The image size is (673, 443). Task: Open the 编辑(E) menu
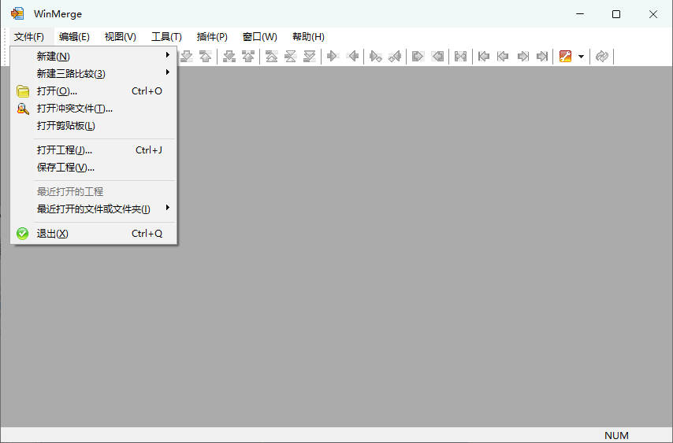tap(74, 37)
